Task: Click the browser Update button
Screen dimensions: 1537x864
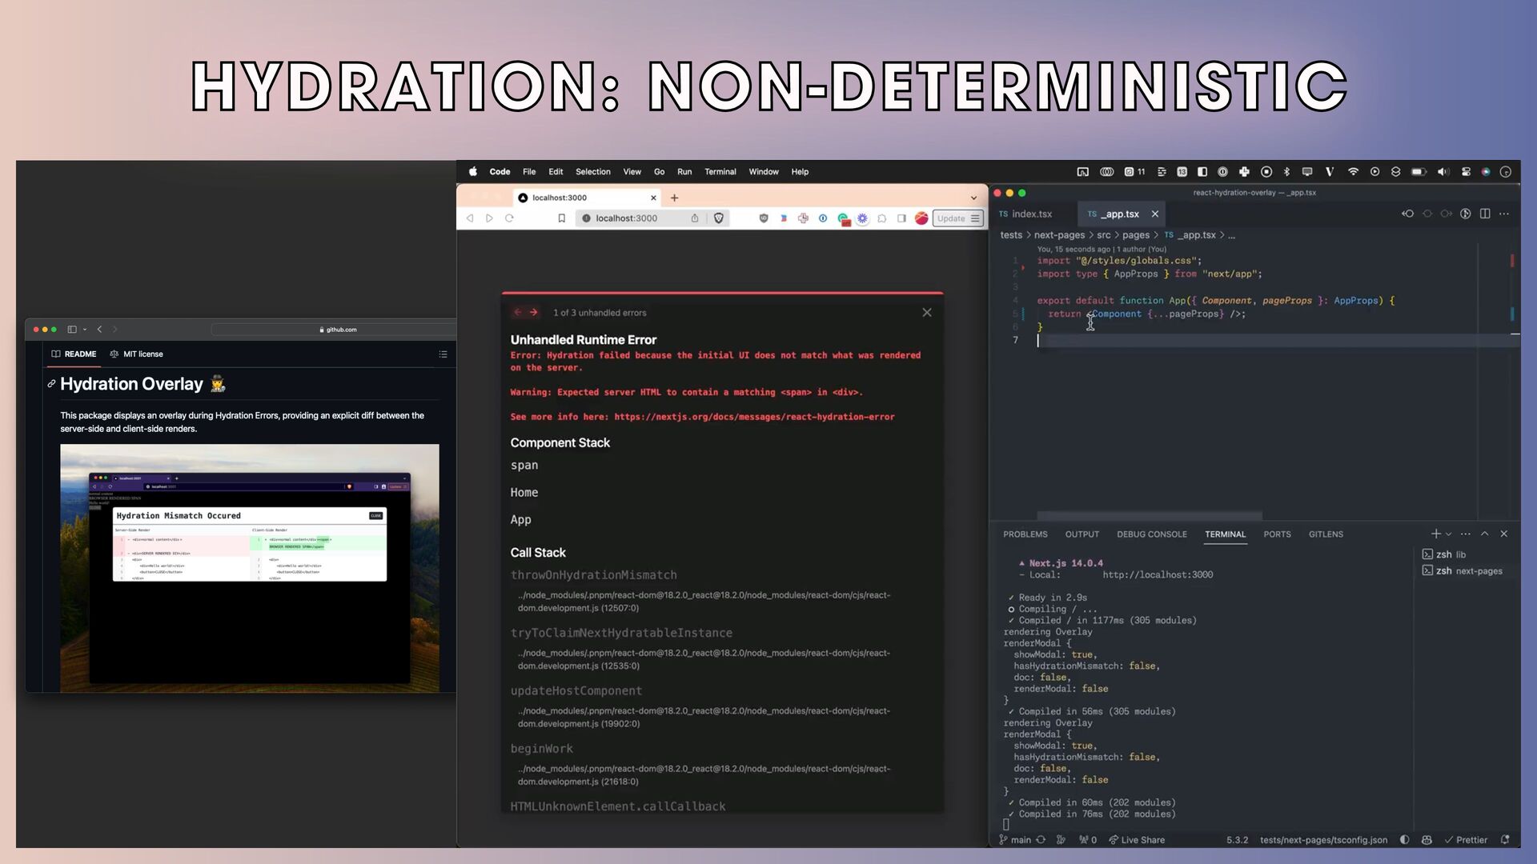Action: pyautogui.click(x=951, y=218)
